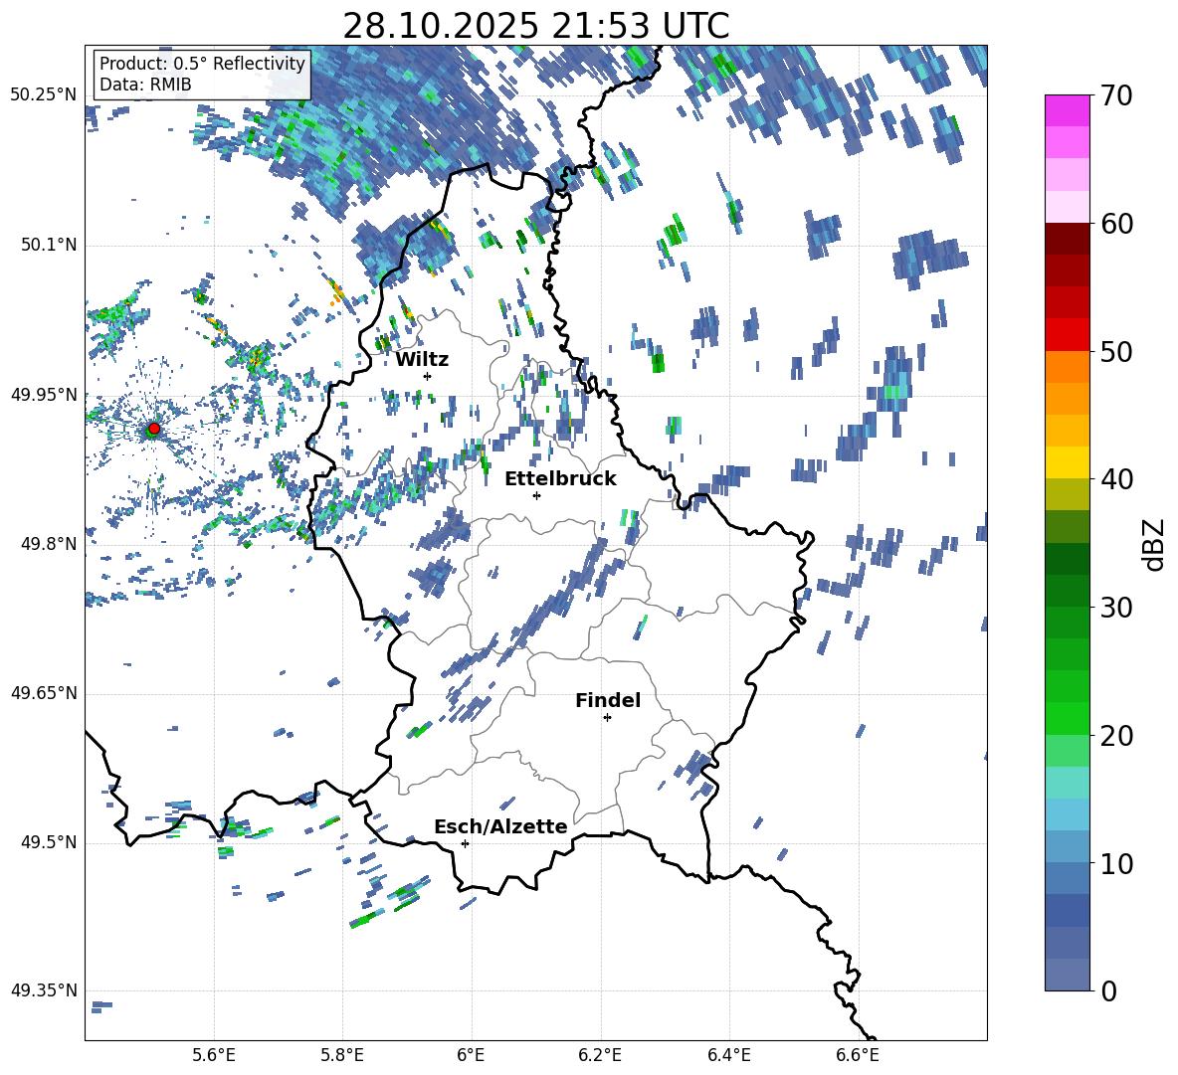Click the 49.35°N latitude label
1178x1075 pixels.
[x=44, y=990]
